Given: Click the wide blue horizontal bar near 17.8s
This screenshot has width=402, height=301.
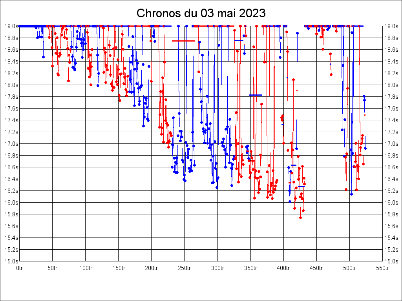Looking at the screenshot, I should tap(255, 95).
